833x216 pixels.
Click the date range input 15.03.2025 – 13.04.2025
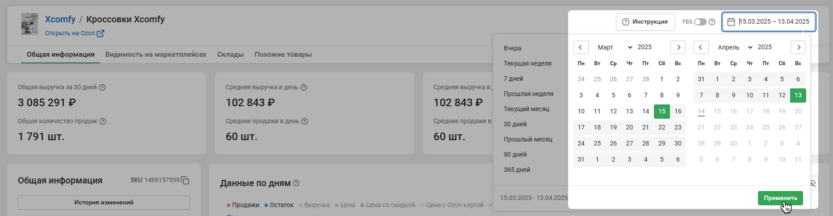769,22
